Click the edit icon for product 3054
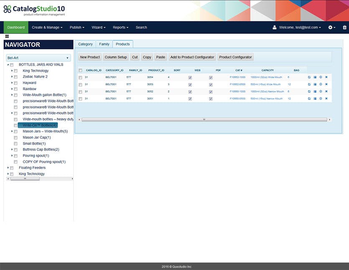 (309, 77)
